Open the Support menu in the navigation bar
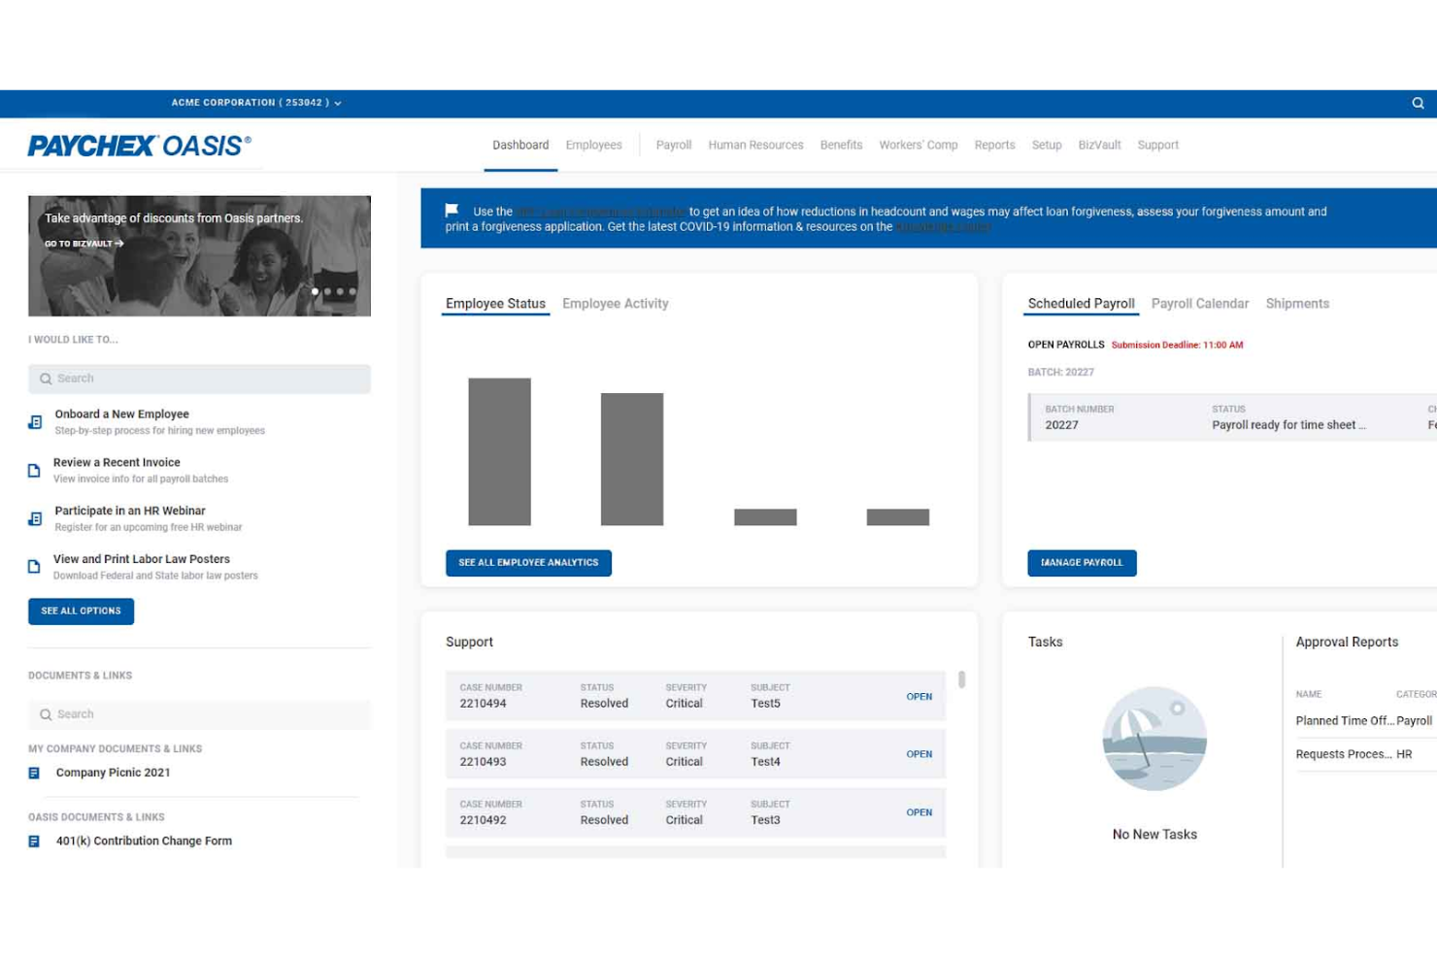The height and width of the screenshot is (958, 1437). pyautogui.click(x=1157, y=146)
